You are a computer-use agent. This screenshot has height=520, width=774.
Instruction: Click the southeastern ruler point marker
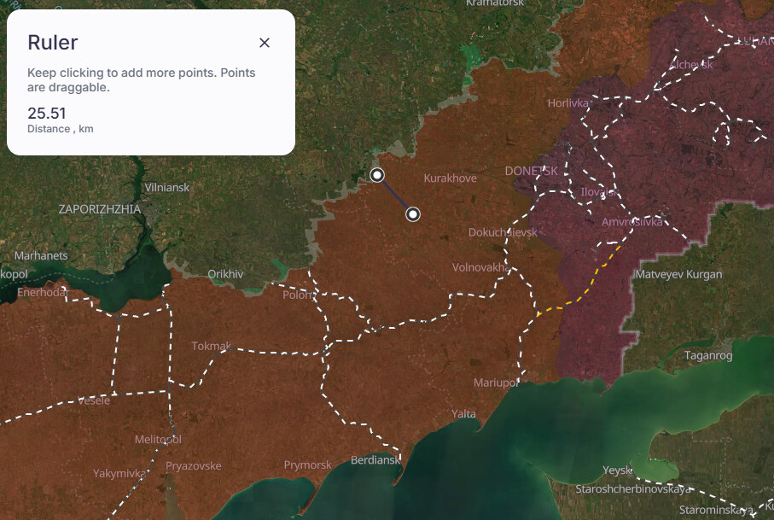(x=413, y=213)
